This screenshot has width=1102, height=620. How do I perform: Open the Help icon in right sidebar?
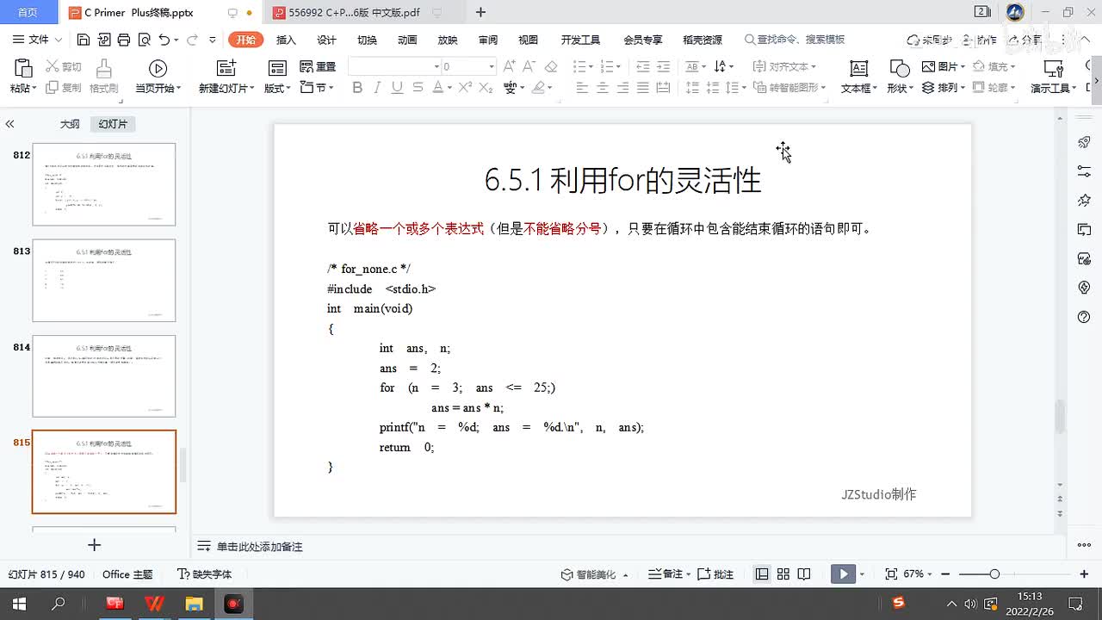1084,317
